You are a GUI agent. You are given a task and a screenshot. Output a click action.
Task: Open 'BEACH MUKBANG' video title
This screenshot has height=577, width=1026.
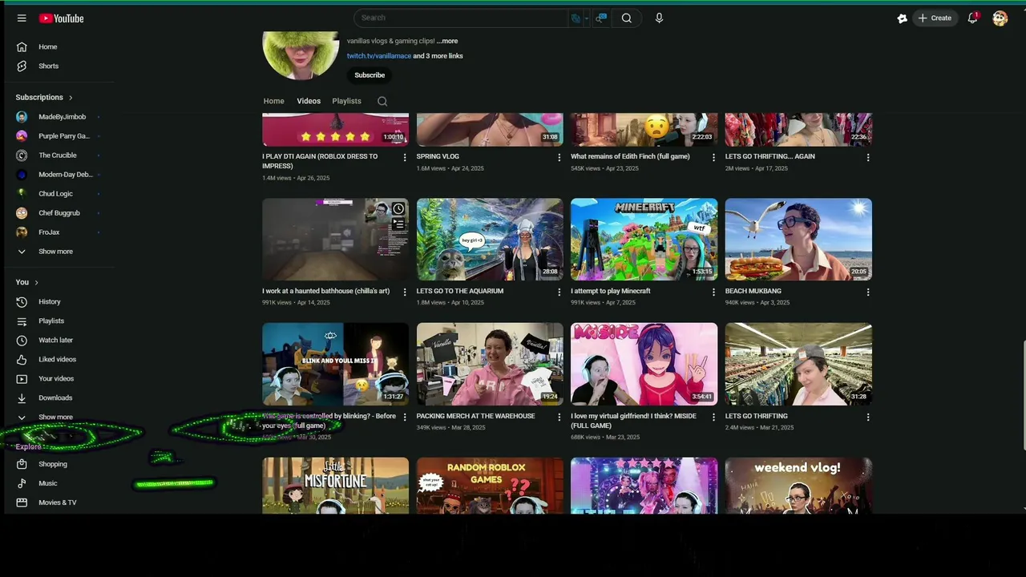(753, 292)
